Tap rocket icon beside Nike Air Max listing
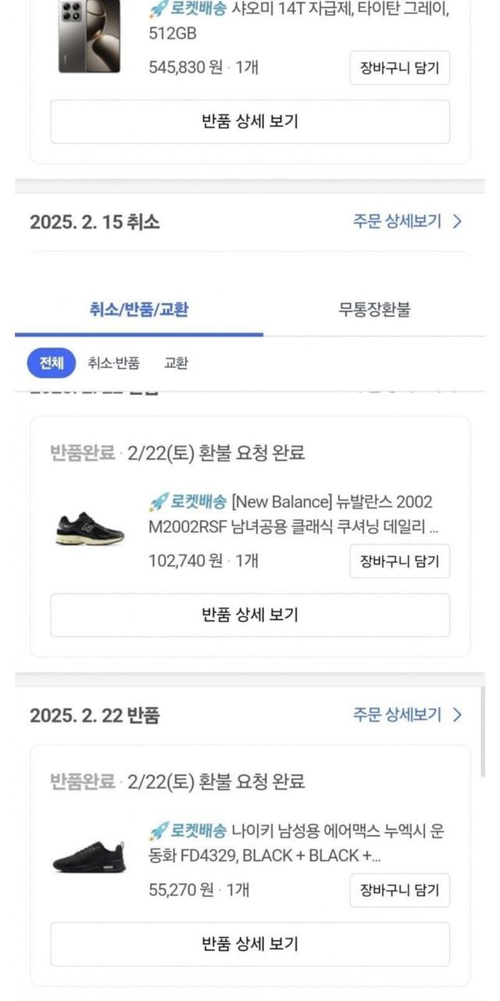The height and width of the screenshot is (1001, 500). tap(159, 831)
